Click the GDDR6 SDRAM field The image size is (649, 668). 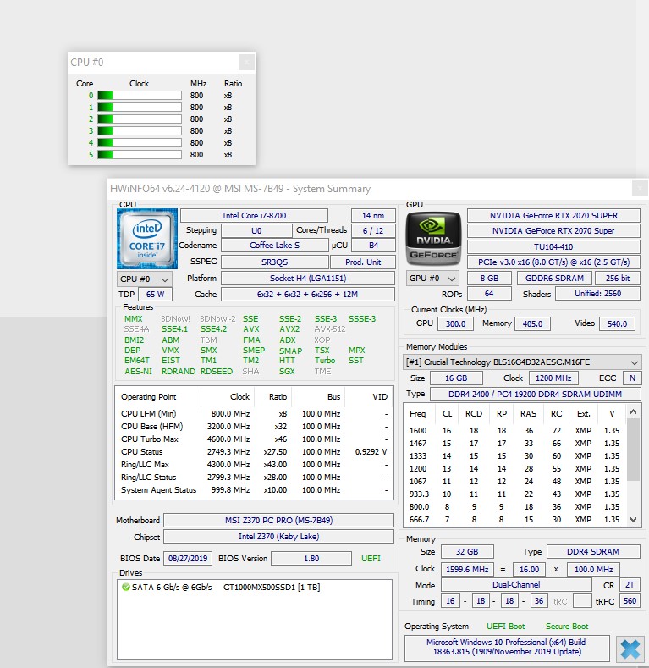[554, 279]
